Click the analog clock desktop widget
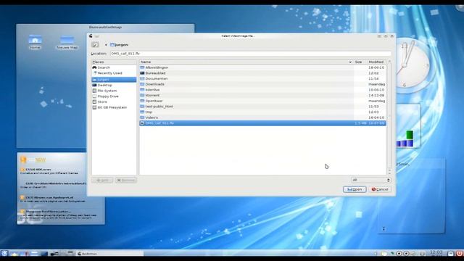Screen dimensions: 464x261 [x=413, y=65]
